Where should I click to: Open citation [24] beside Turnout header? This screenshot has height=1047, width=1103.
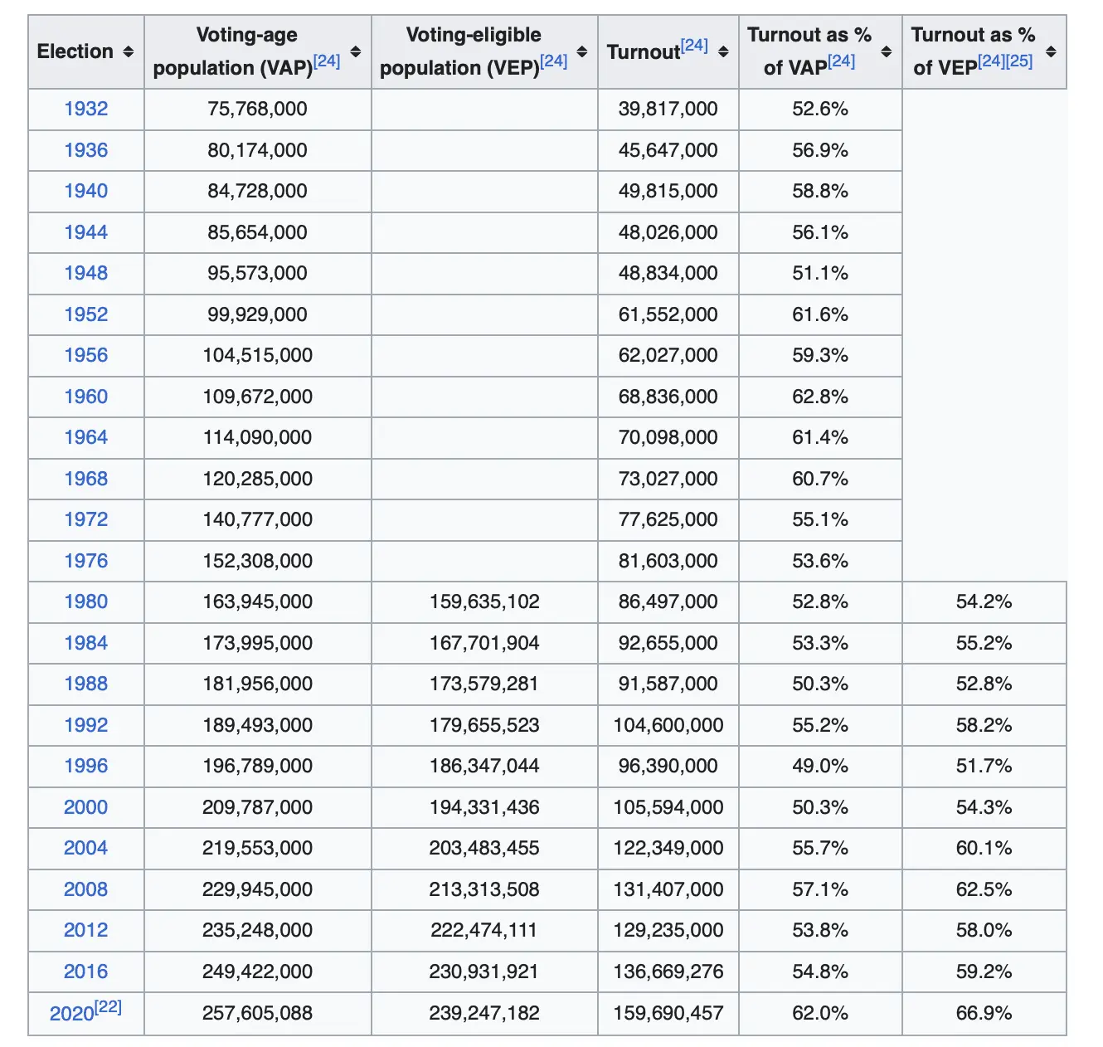coord(694,46)
